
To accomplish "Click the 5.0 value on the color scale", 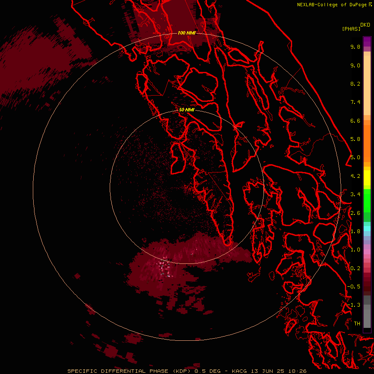I will 355,157.
